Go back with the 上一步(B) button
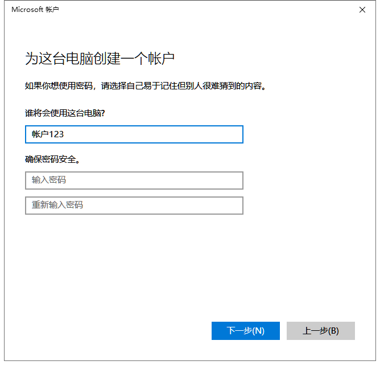 pos(320,331)
